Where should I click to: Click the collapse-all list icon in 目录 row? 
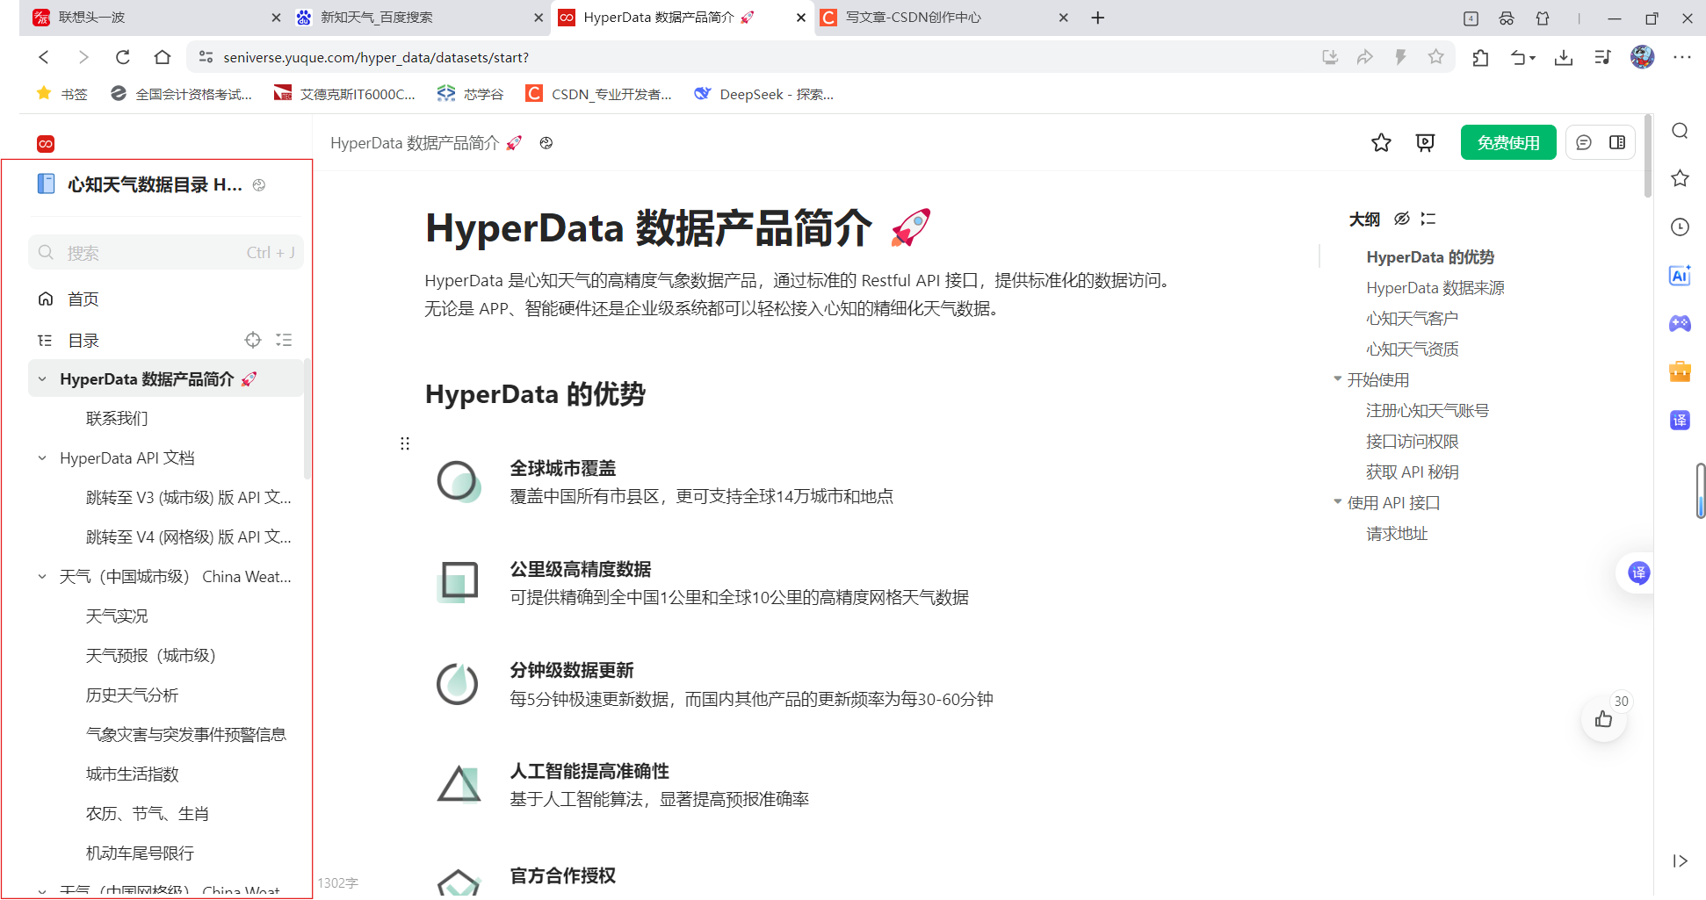pos(284,340)
